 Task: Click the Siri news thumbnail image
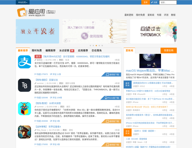150,61
